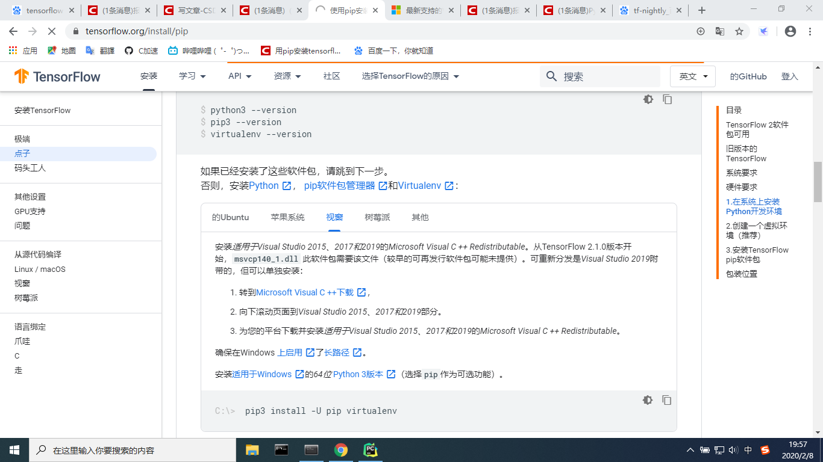Stop page loading with X button
Image resolution: width=823 pixels, height=462 pixels.
tap(52, 31)
